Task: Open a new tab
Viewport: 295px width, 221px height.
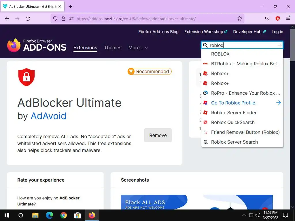Action: 70,7
